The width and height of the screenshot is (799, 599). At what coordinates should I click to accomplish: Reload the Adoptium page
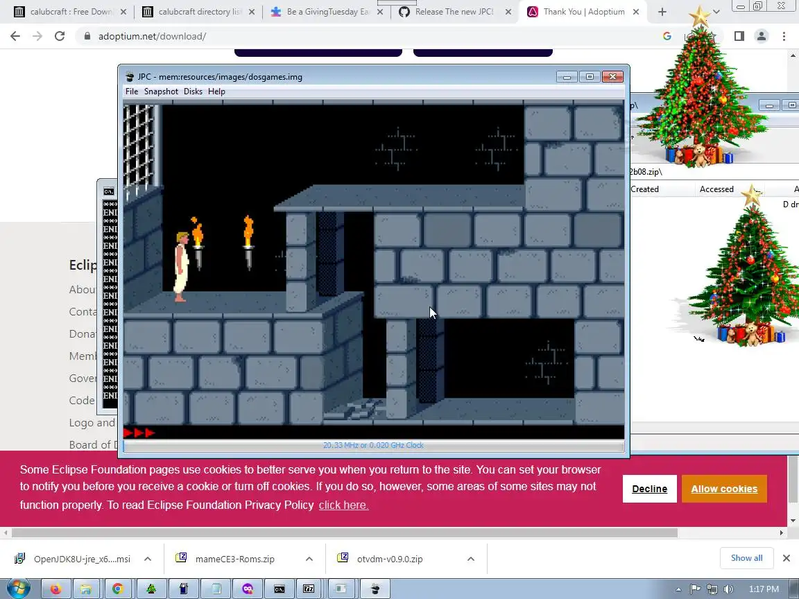click(60, 36)
